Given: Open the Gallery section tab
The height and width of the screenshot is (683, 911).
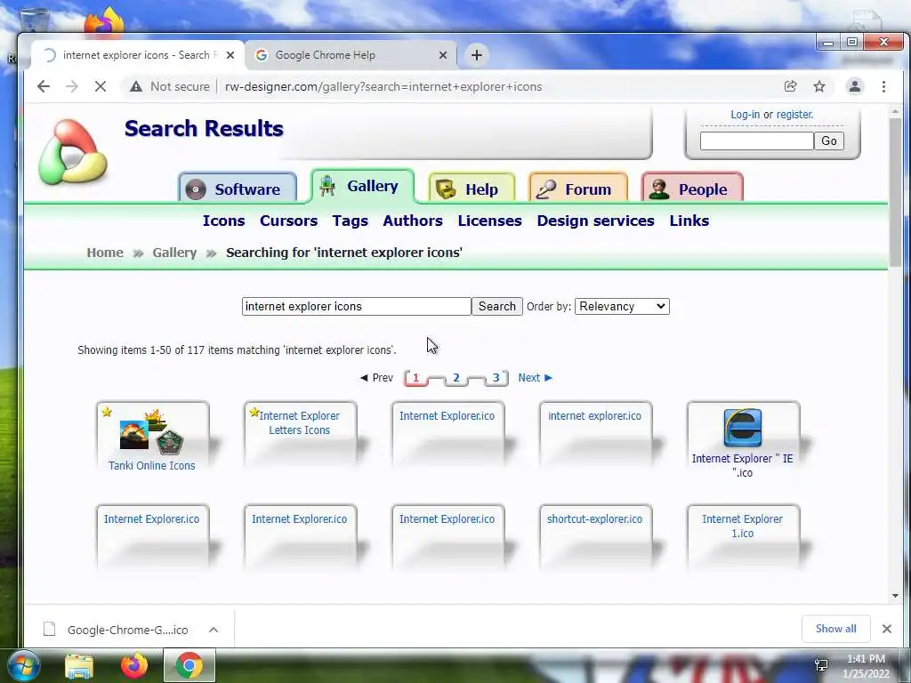Looking at the screenshot, I should pyautogui.click(x=363, y=186).
